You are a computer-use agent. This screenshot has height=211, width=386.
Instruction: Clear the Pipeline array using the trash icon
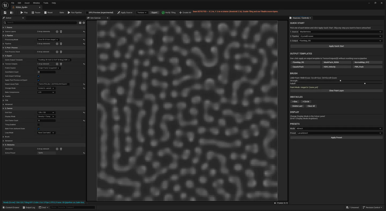click(x=61, y=44)
